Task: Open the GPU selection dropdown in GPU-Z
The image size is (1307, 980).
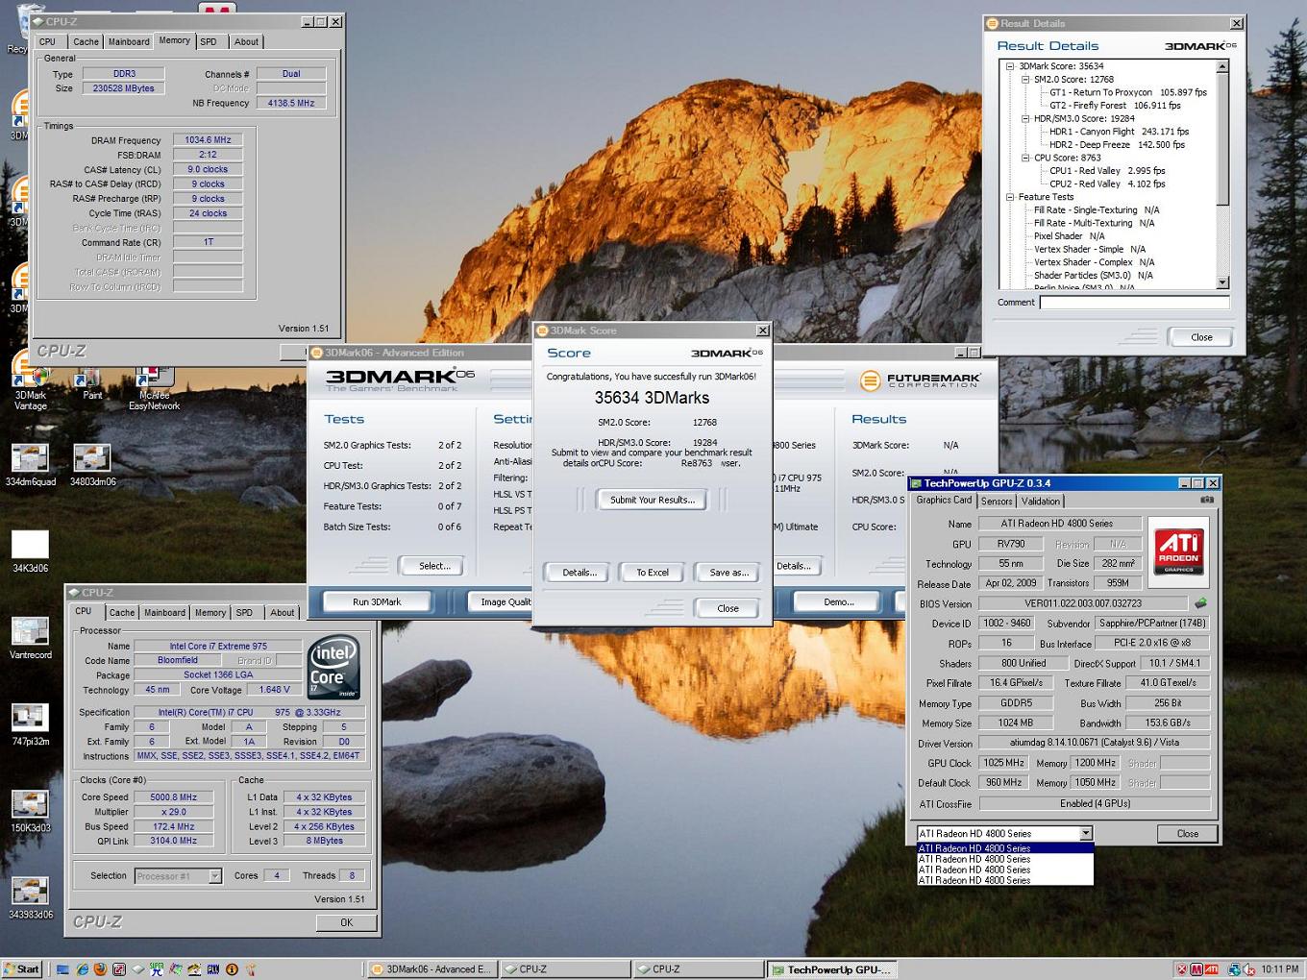Action: click(x=1085, y=833)
